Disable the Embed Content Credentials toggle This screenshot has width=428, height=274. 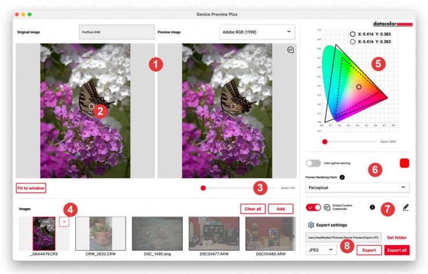[x=313, y=207]
